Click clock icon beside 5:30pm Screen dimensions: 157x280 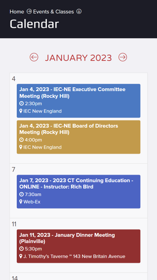click(x=21, y=249)
